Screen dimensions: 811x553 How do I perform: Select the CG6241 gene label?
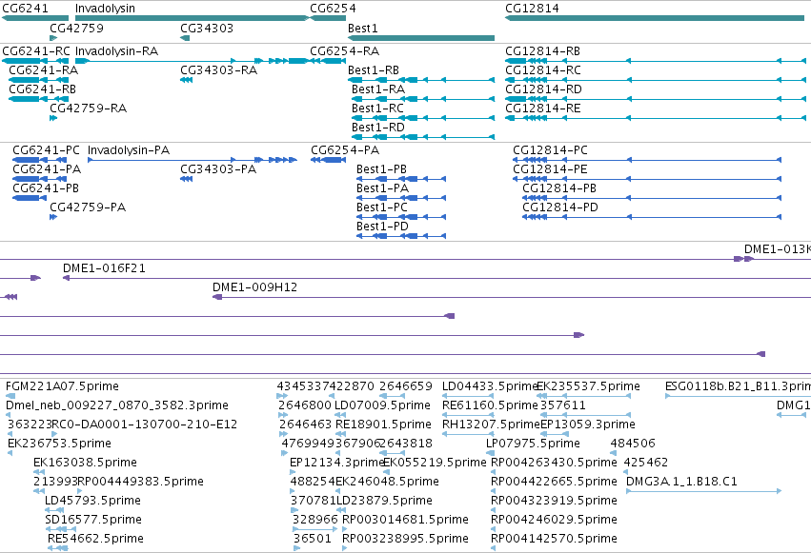click(x=25, y=9)
